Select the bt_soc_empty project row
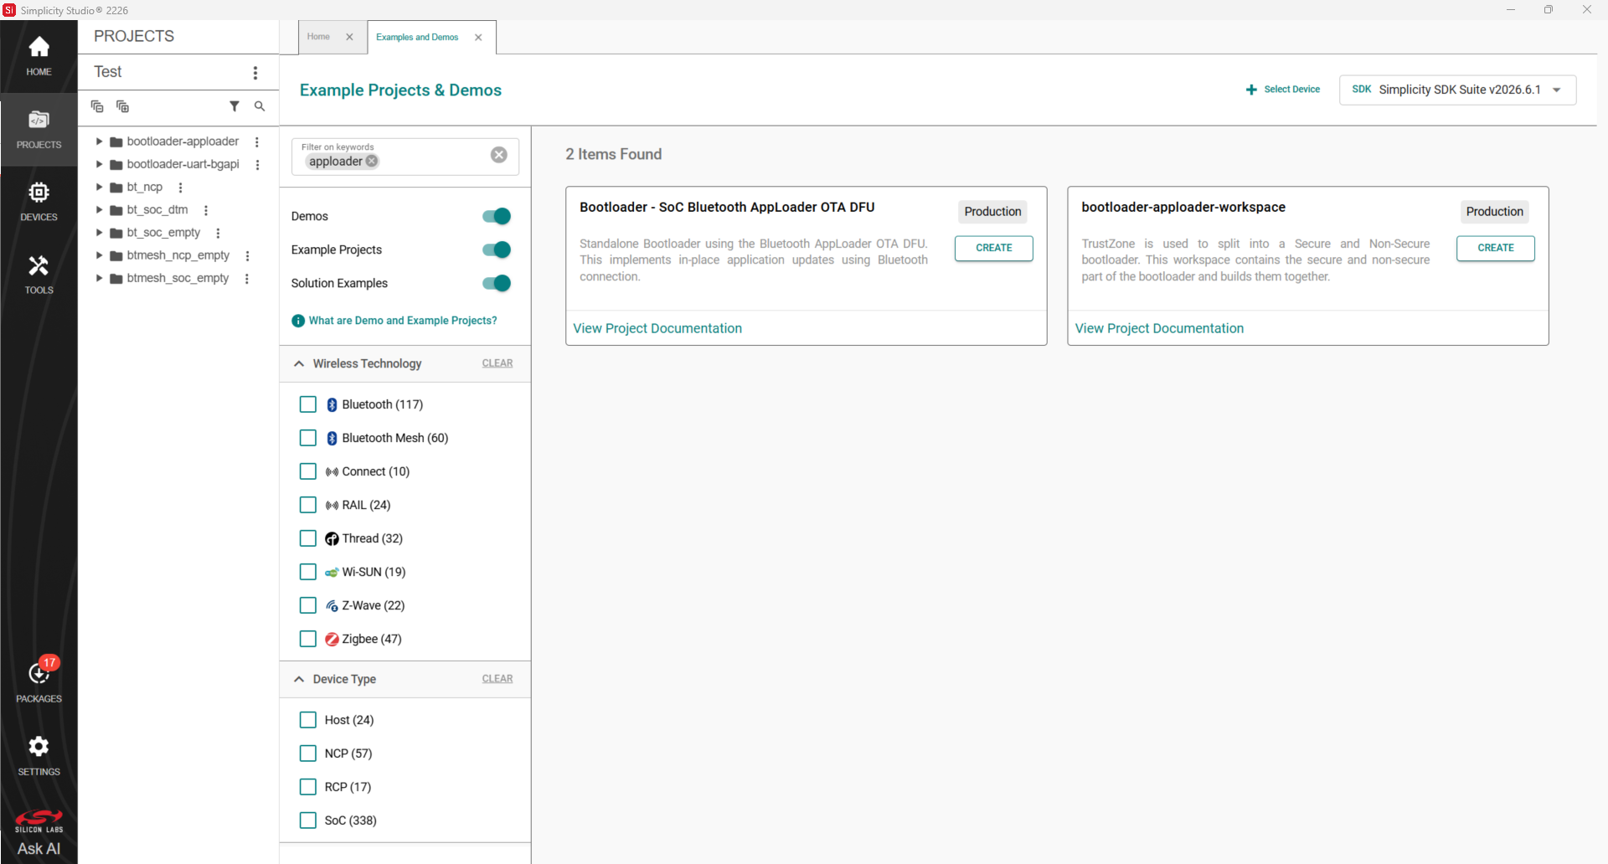The height and width of the screenshot is (864, 1608). (163, 233)
